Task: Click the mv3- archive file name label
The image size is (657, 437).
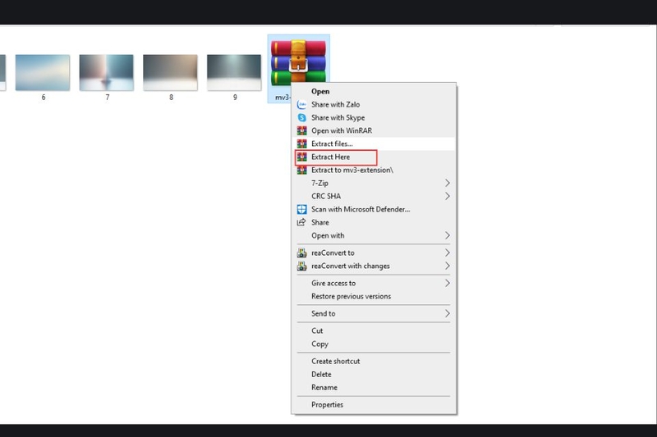Action: pos(283,98)
